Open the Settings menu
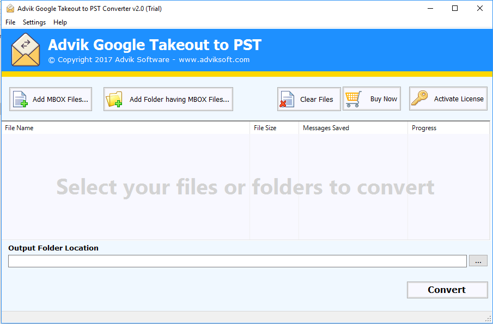The image size is (493, 324). click(x=34, y=22)
